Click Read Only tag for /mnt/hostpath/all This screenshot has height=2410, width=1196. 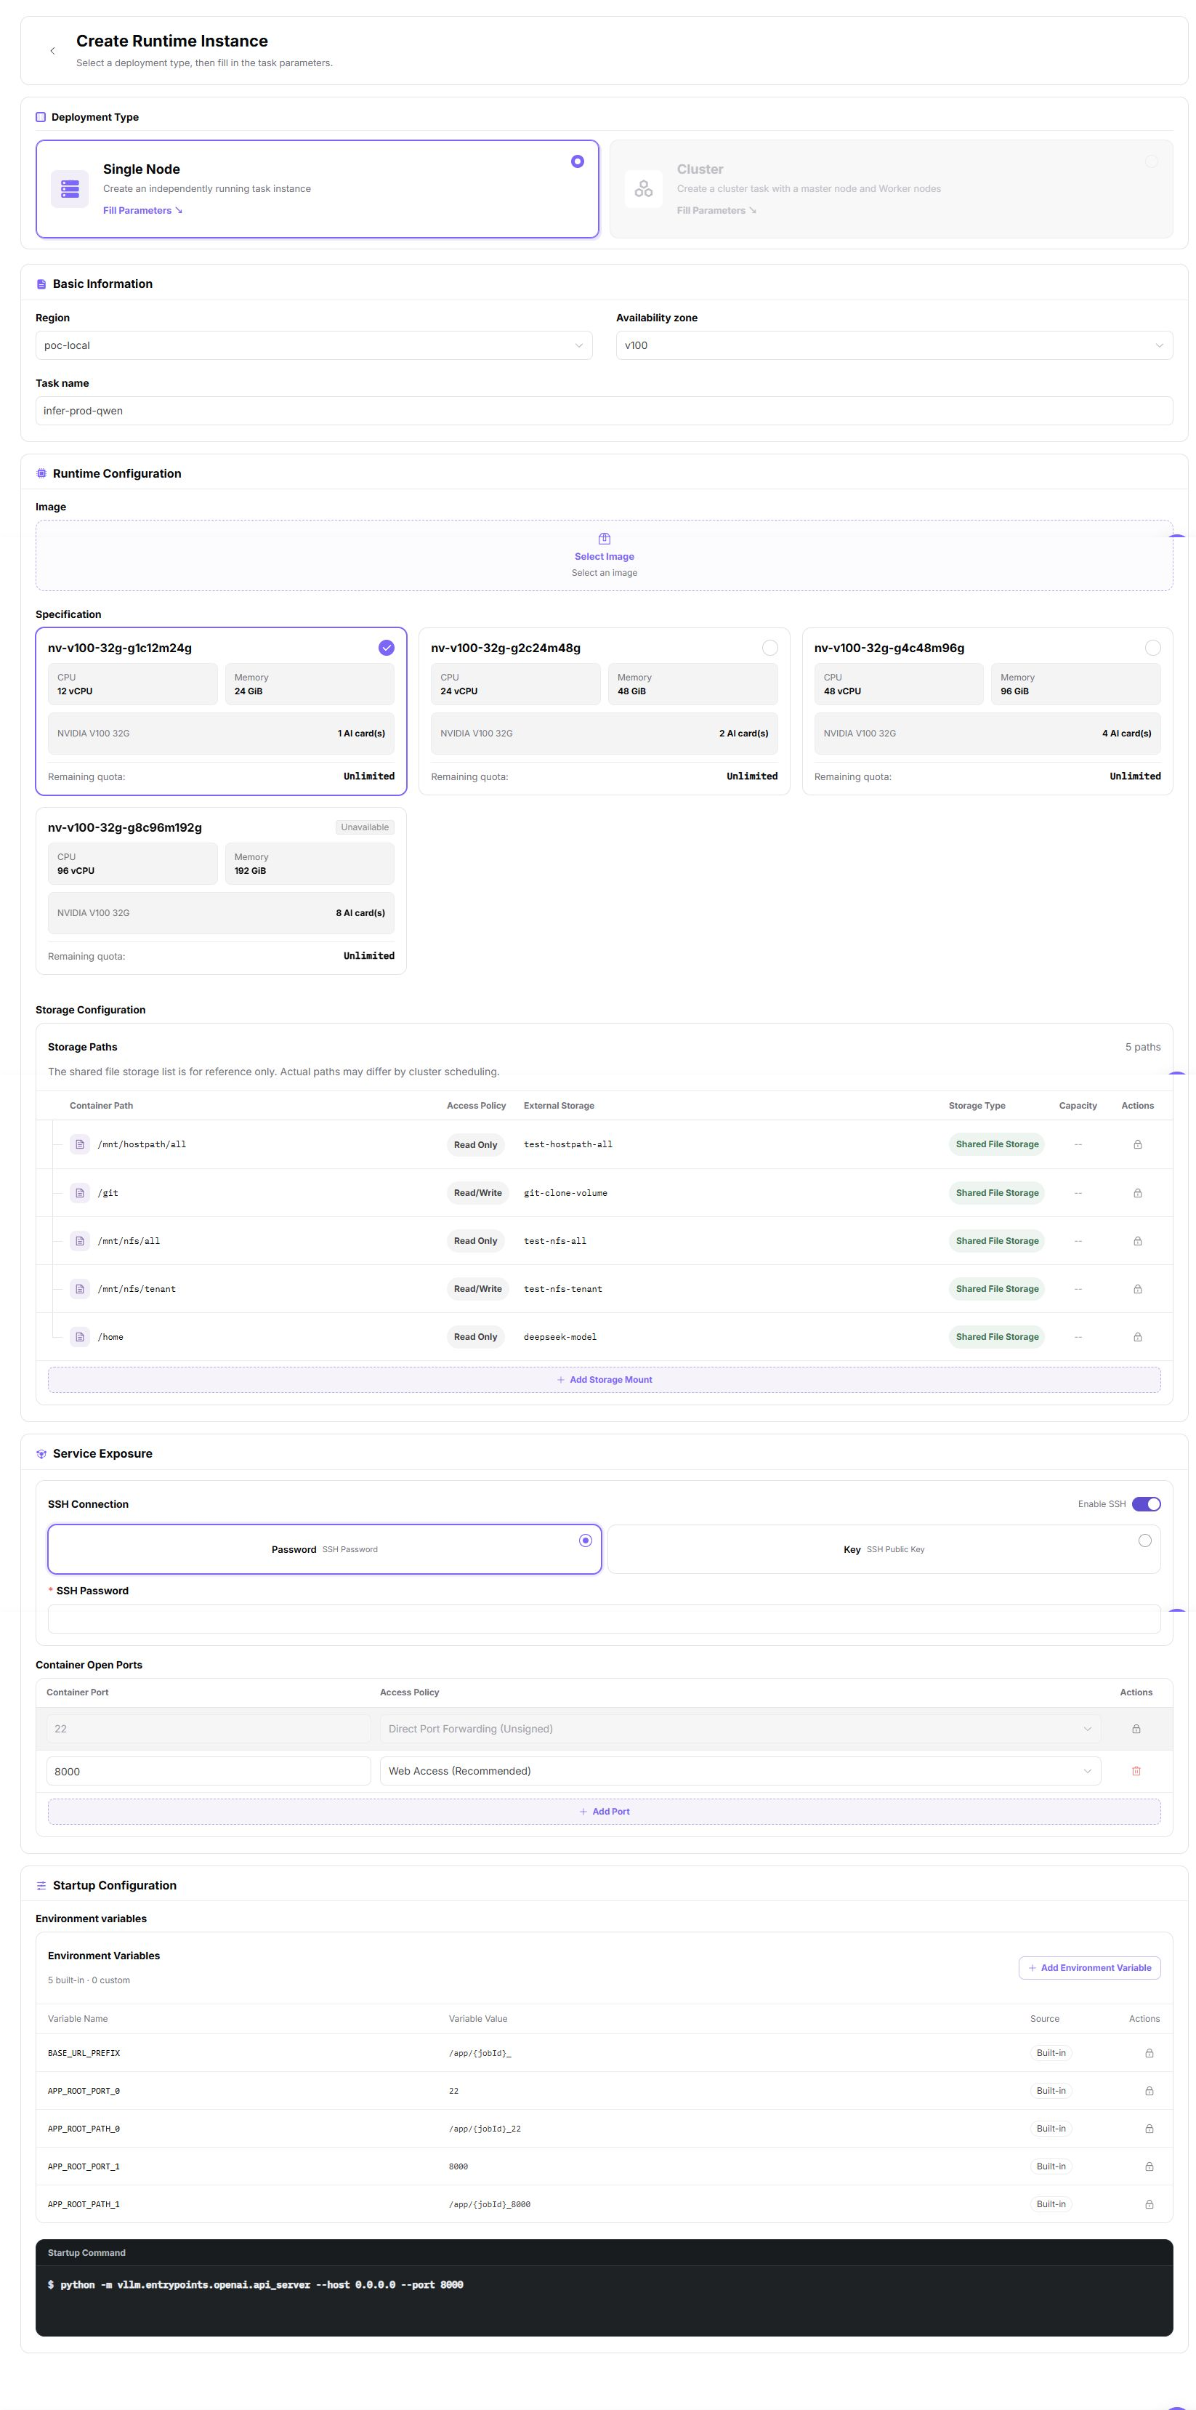(476, 1144)
